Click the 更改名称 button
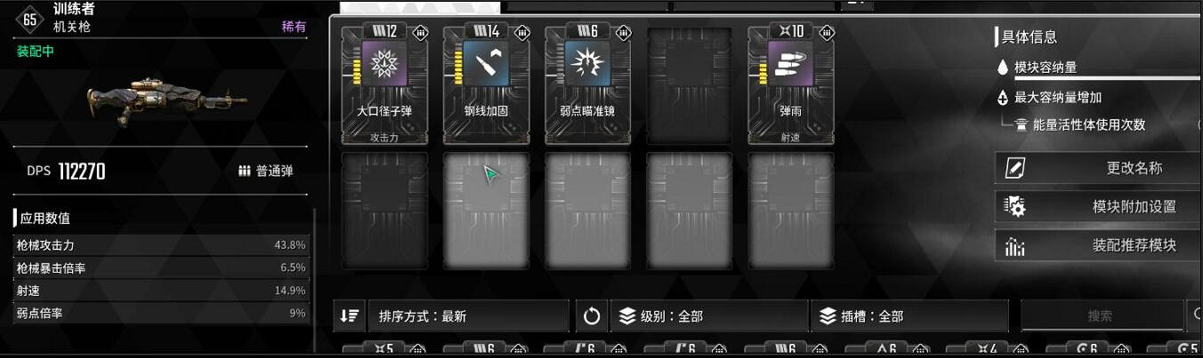1203x358 pixels. 1099,168
